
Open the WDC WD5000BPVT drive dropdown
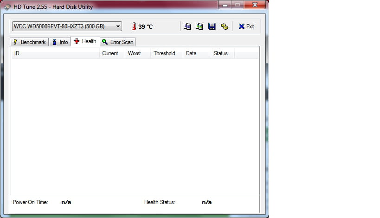(67, 26)
